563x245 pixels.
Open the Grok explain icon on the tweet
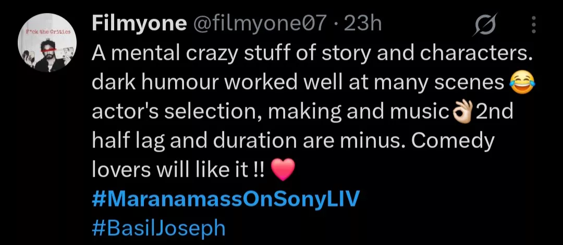point(485,24)
